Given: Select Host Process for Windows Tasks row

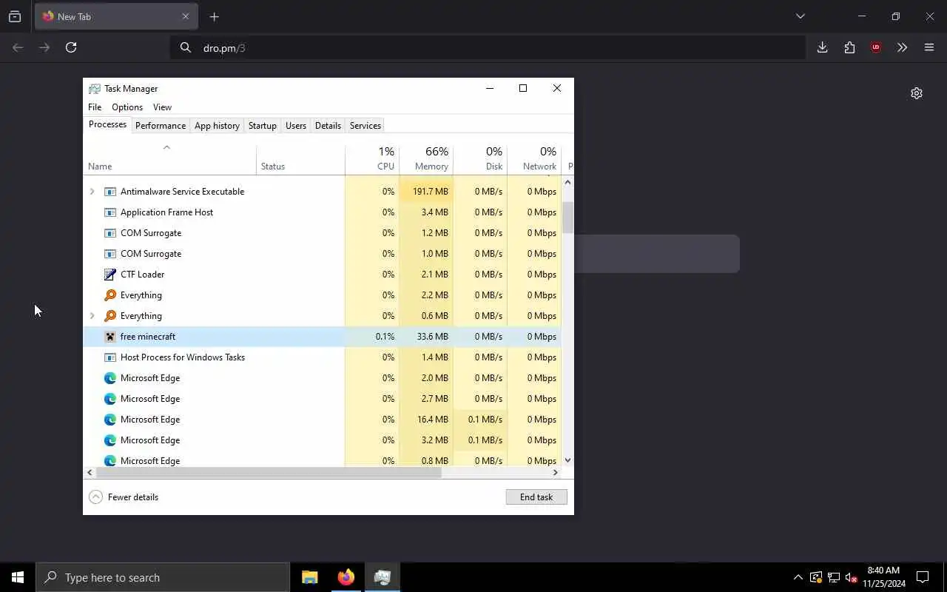Looking at the screenshot, I should pos(323,357).
